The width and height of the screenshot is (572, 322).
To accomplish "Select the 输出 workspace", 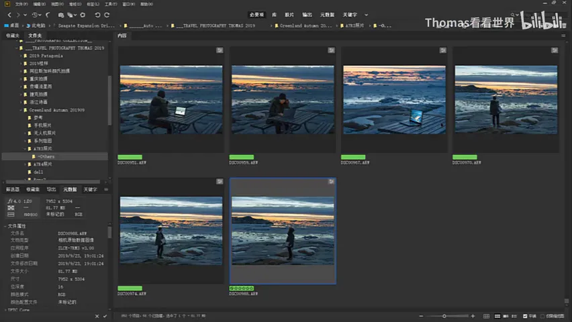I will tap(307, 15).
